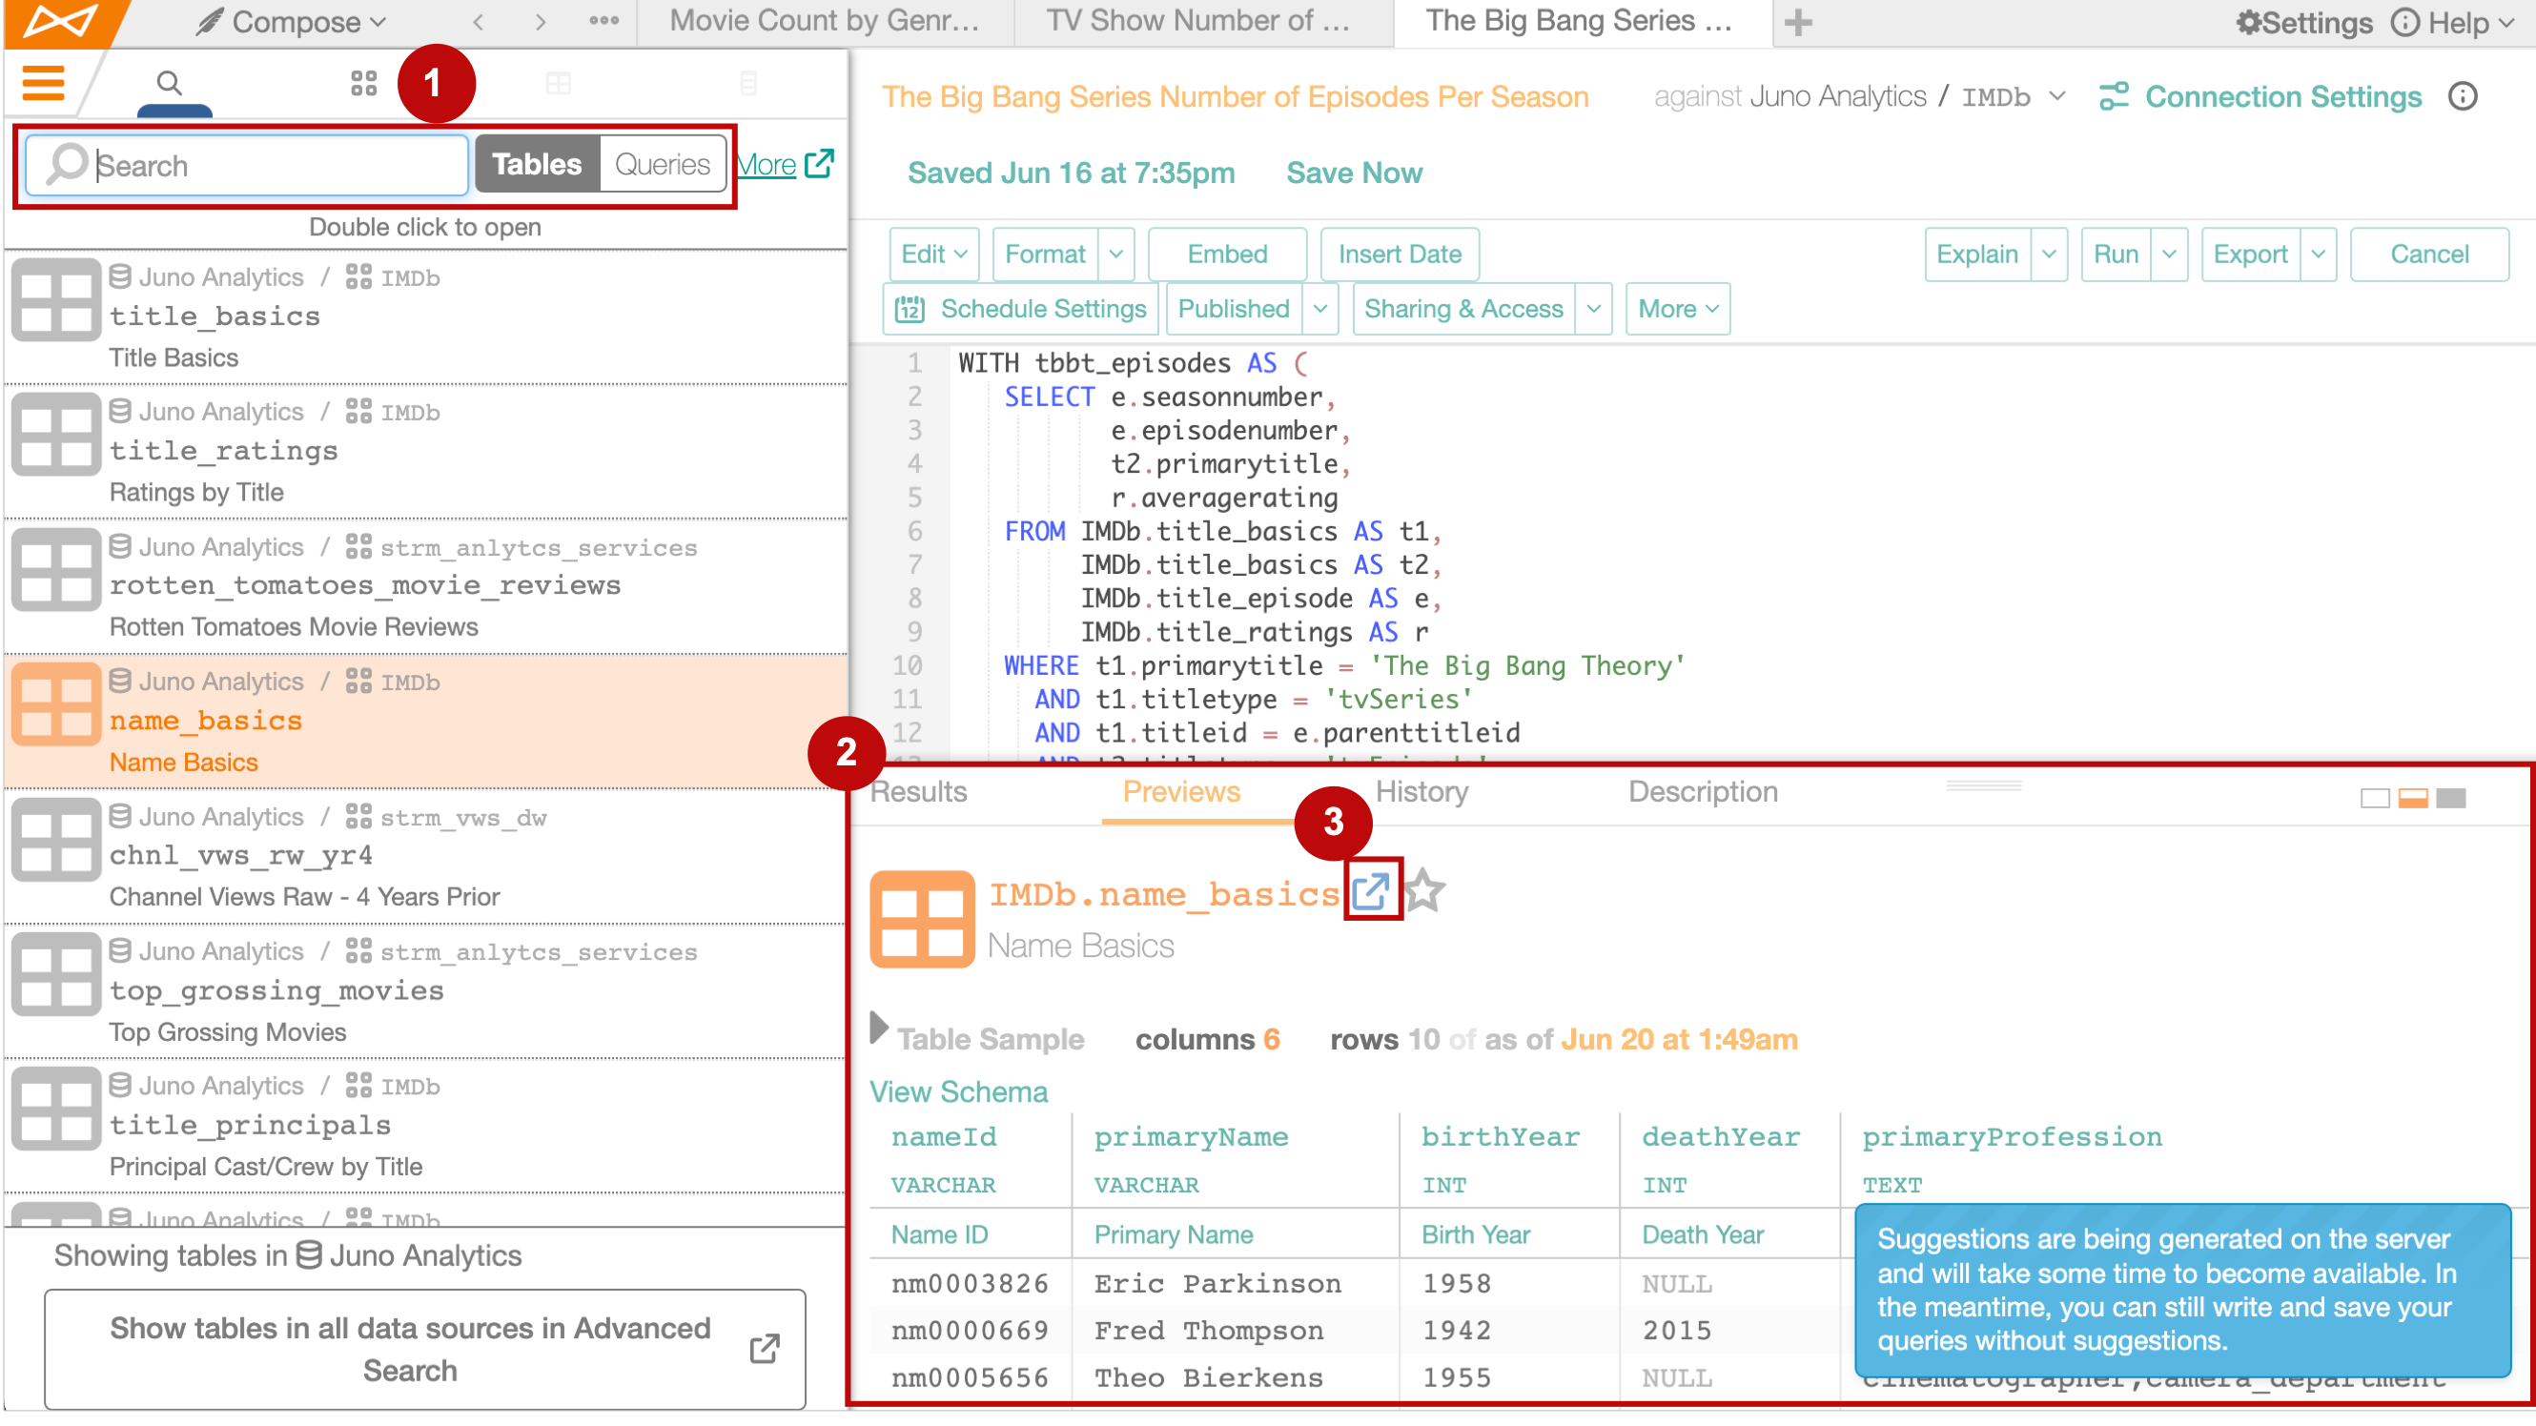Select the name_basics table row
This screenshot has height=1426, width=2536.
tap(425, 722)
